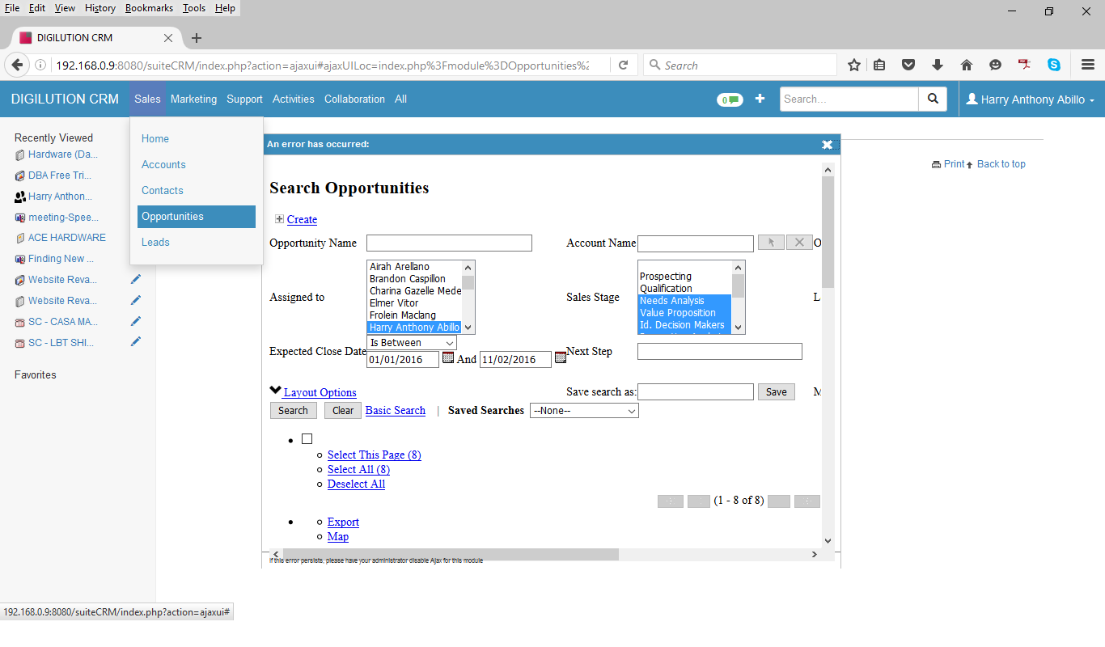Click the dialog vertical scrollbar thumb

coord(828,231)
